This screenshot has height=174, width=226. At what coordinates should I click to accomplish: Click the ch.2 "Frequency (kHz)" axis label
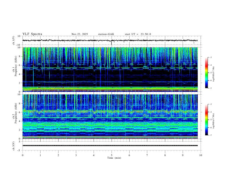[x=16, y=113]
